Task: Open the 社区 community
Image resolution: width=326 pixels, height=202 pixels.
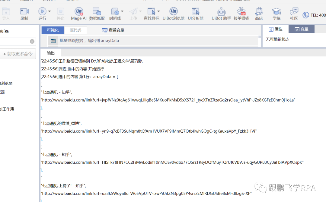Action: click(x=294, y=14)
